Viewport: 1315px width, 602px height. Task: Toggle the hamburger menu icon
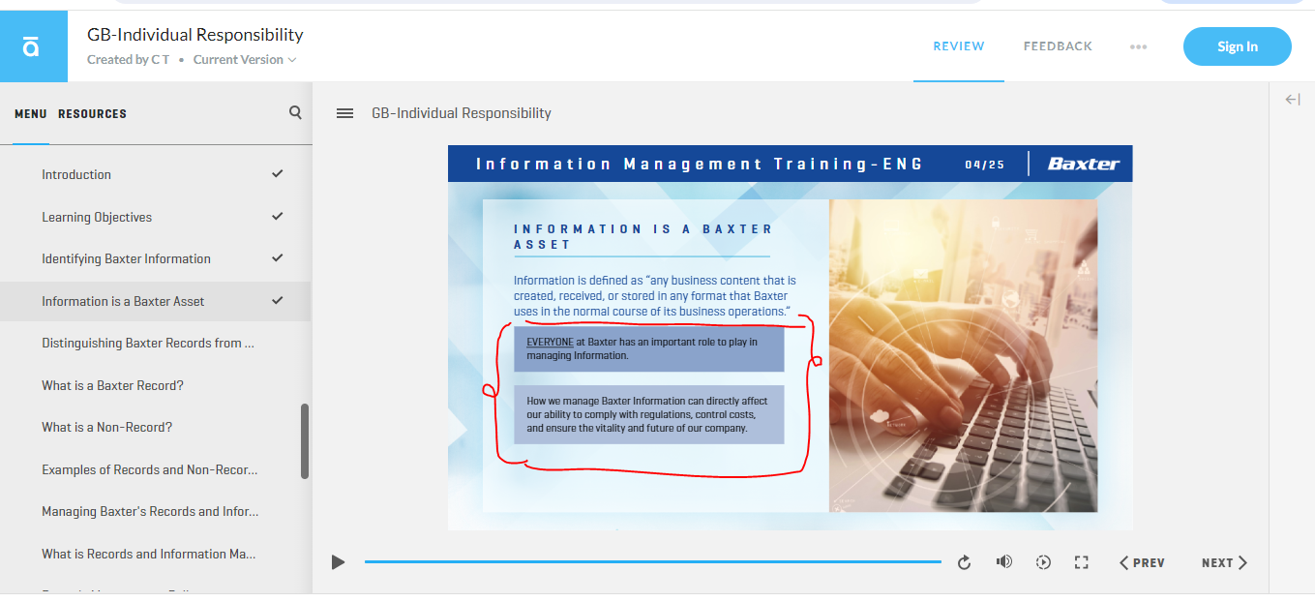344,113
